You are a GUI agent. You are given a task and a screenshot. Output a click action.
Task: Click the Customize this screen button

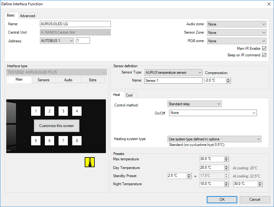click(x=57, y=126)
